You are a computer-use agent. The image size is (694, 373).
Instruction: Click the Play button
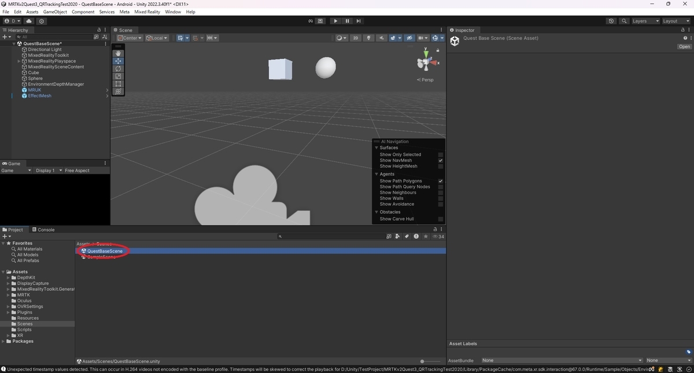335,21
